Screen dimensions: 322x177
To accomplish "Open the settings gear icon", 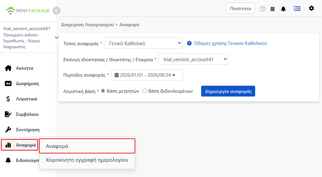I will (311, 9).
